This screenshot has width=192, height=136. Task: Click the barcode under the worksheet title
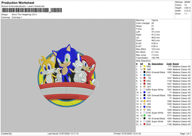tap(32, 10)
